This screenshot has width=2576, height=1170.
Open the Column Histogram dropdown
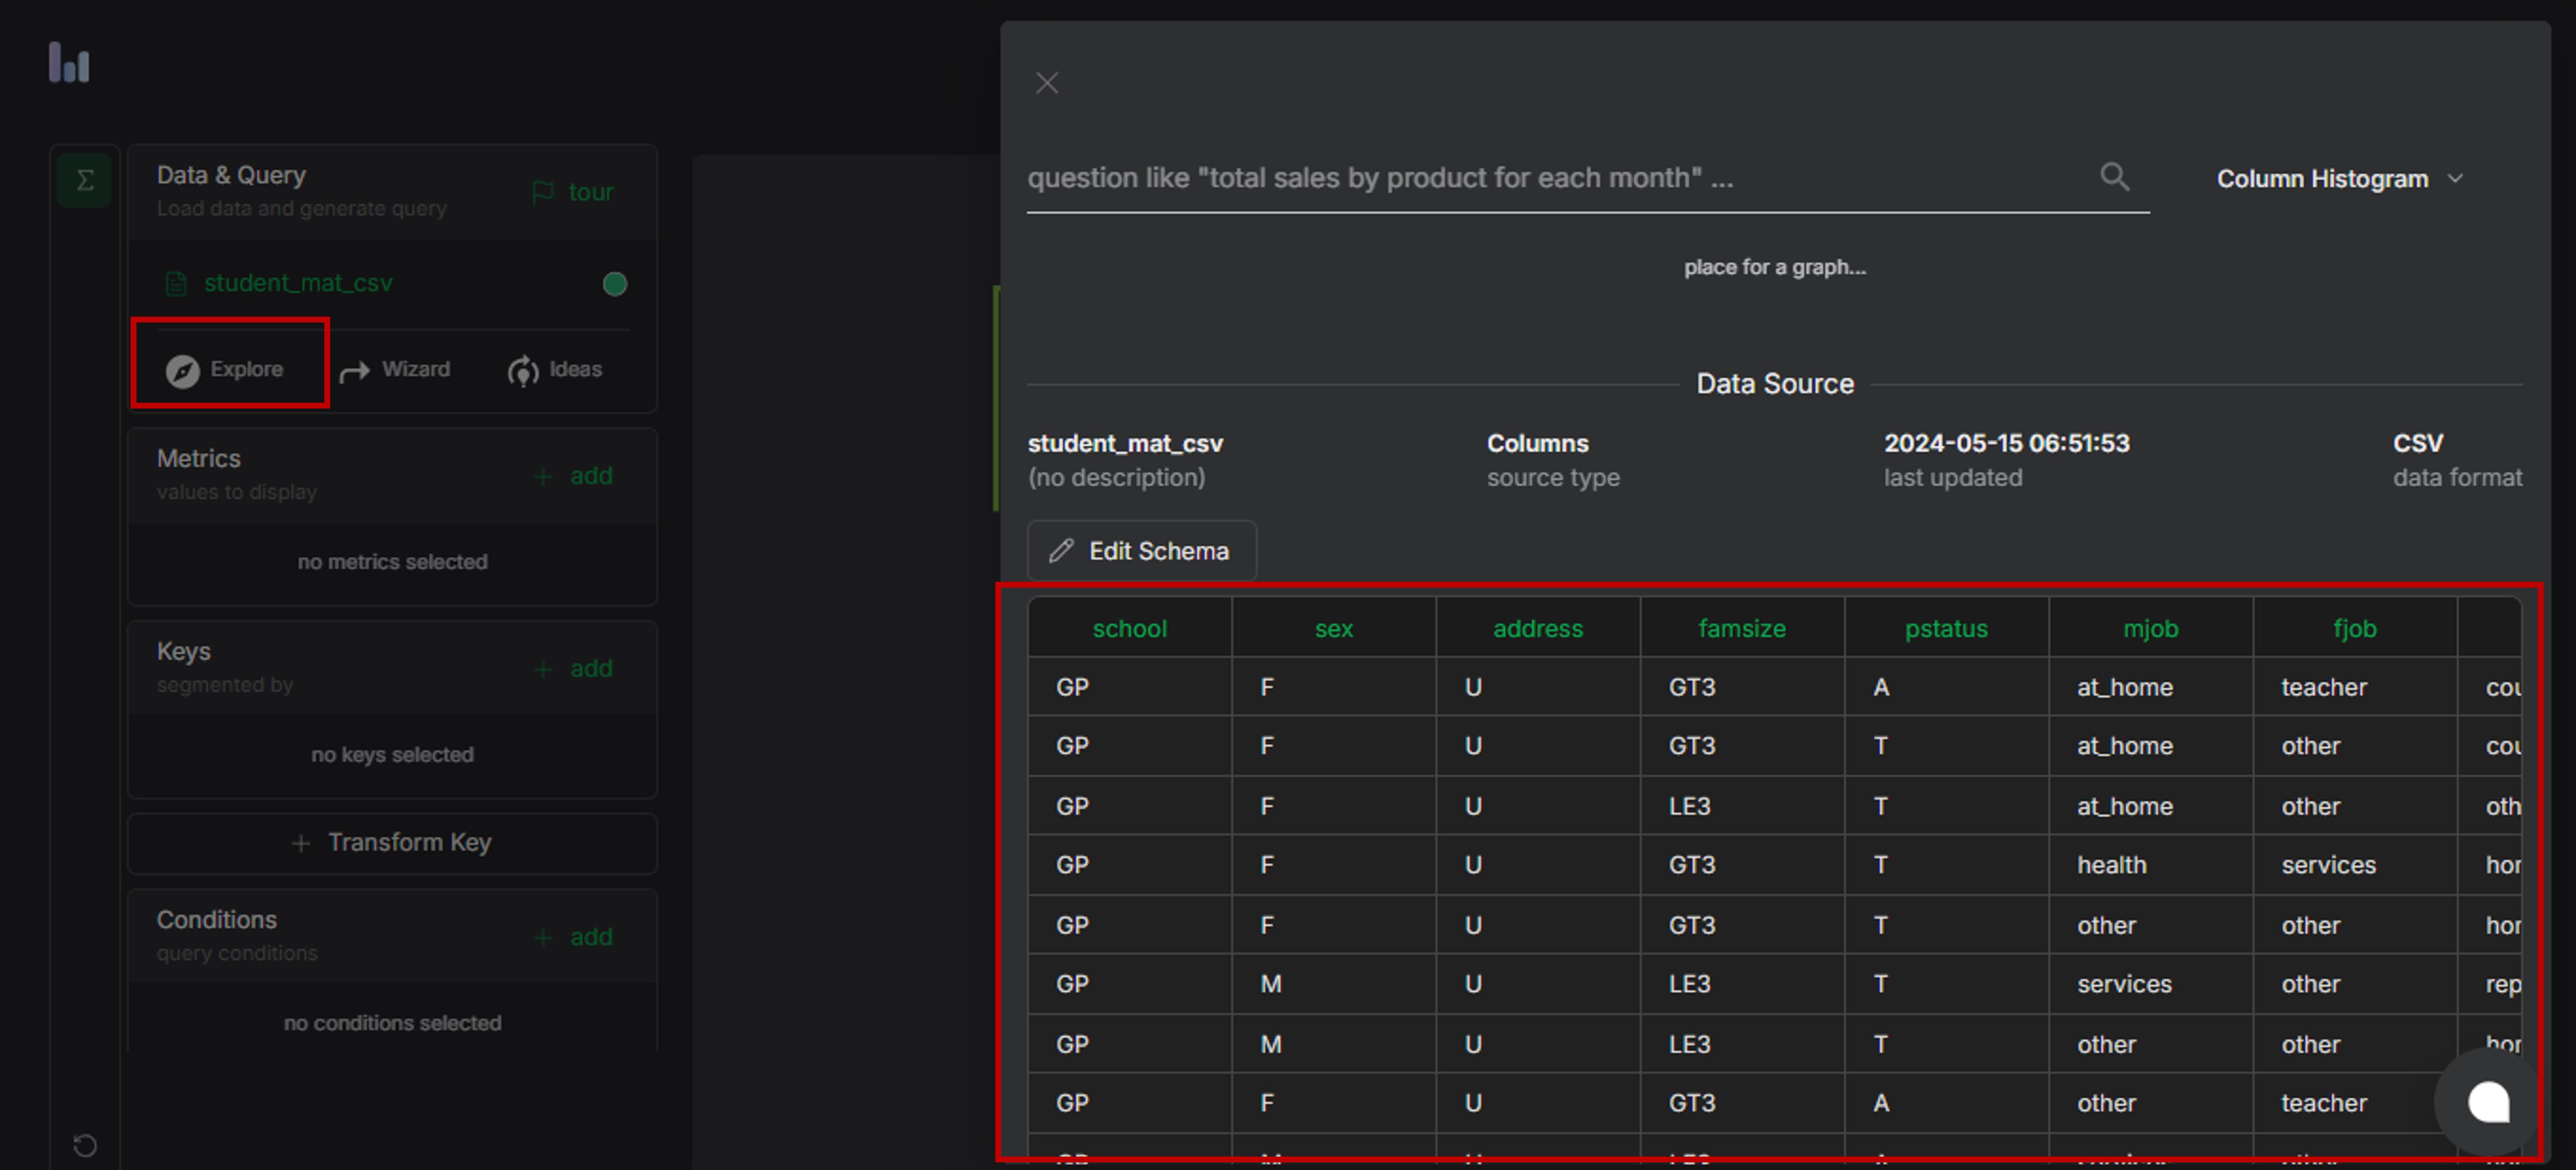tap(2339, 179)
